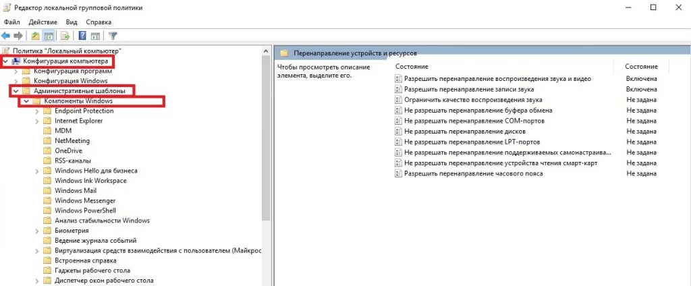The height and width of the screenshot is (286, 691).
Task: Click Включена status of записи звука row
Action: click(x=641, y=90)
